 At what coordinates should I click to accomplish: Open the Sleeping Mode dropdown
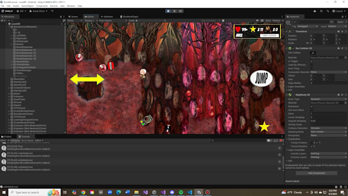tap(329, 132)
